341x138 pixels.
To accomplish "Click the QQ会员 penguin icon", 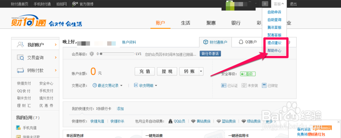I will click(170, 121).
